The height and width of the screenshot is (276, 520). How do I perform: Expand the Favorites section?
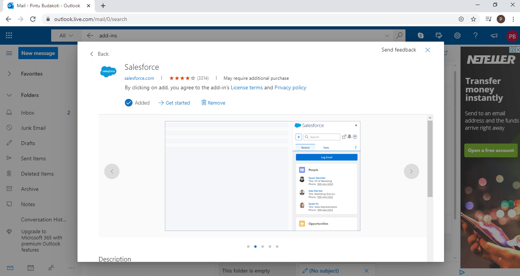(x=9, y=74)
